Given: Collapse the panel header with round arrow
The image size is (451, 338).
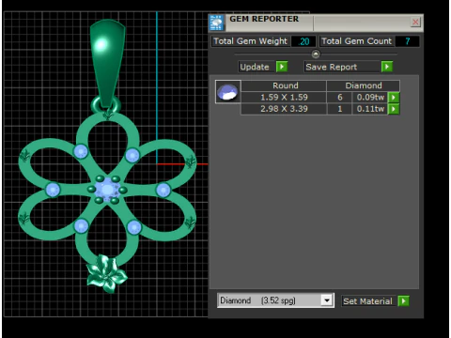Looking at the screenshot, I should 316,54.
